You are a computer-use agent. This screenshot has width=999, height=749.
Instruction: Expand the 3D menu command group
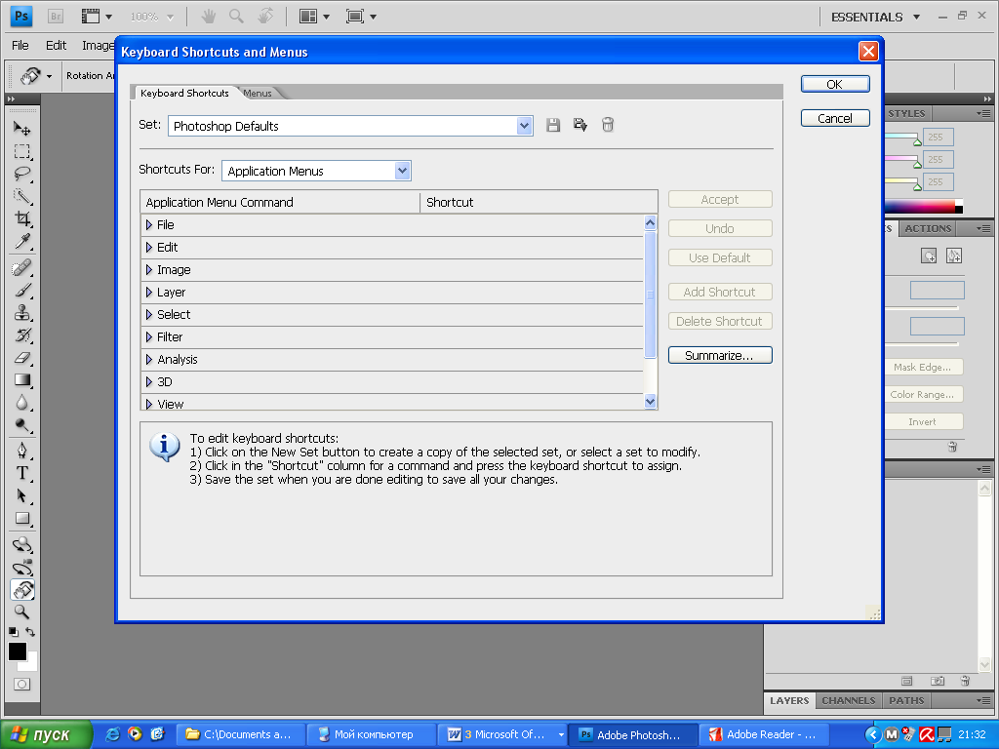pyautogui.click(x=149, y=382)
